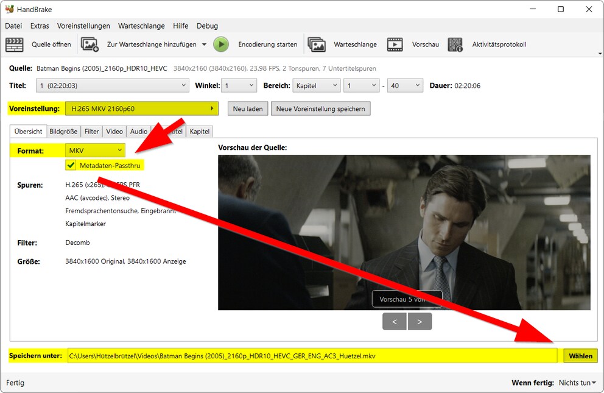Switch to the Video tab
The image size is (604, 393).
point(114,131)
